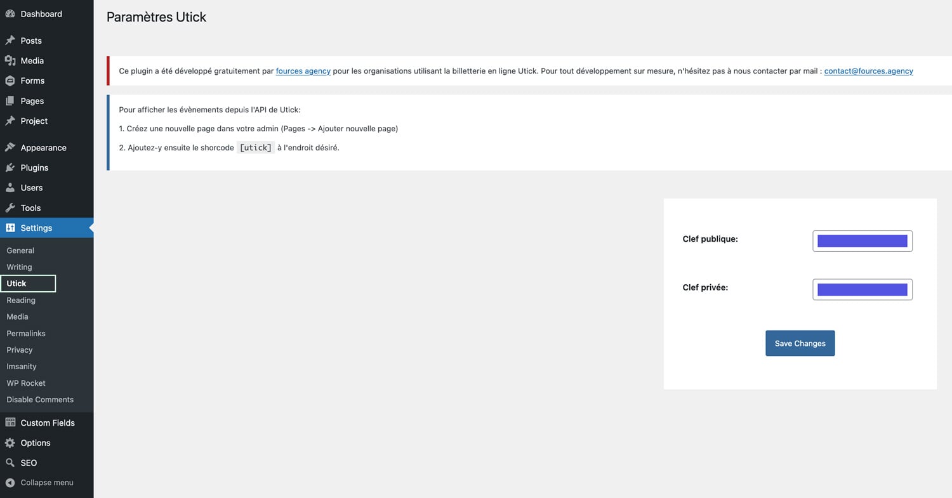Click the Plugins plug icon
Image resolution: width=952 pixels, height=498 pixels.
point(10,167)
